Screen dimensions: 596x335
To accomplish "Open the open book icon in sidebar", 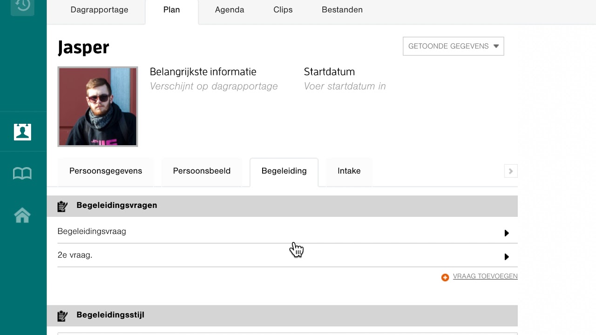I will (x=22, y=174).
